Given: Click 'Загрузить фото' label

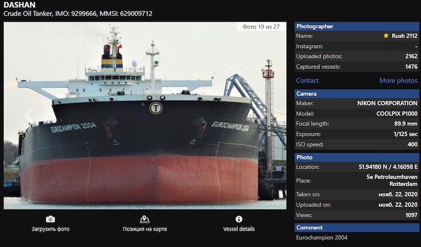Looking at the screenshot, I should pos(51,229).
